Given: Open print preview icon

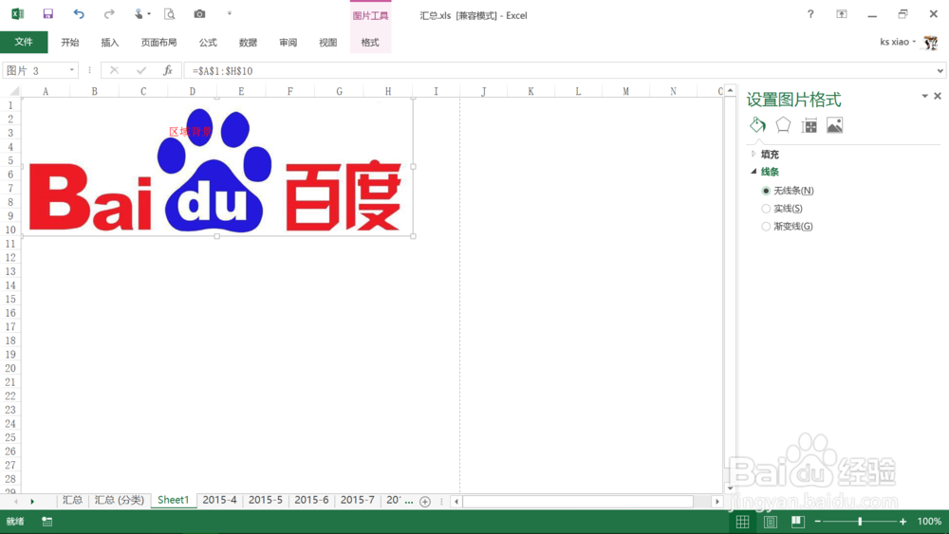Looking at the screenshot, I should 170,14.
